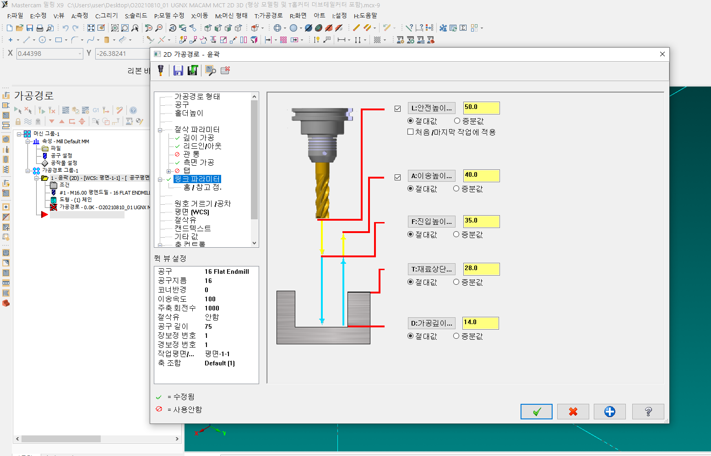Click the save parameters icon in dialog toolbar
Image resolution: width=711 pixels, height=456 pixels.
pos(179,70)
